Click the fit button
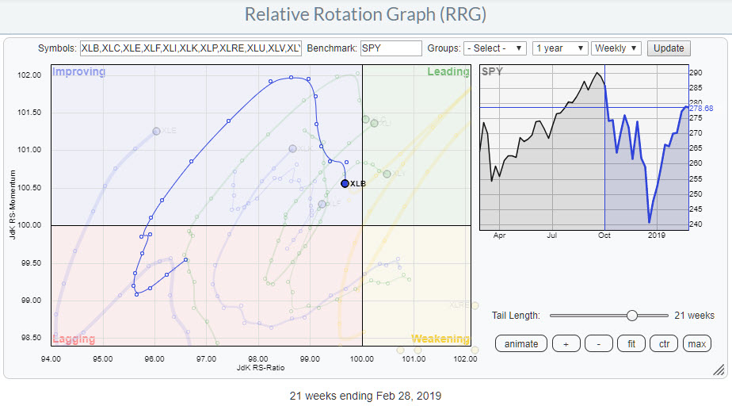Viewport: 732px width, 406px height. [x=631, y=344]
